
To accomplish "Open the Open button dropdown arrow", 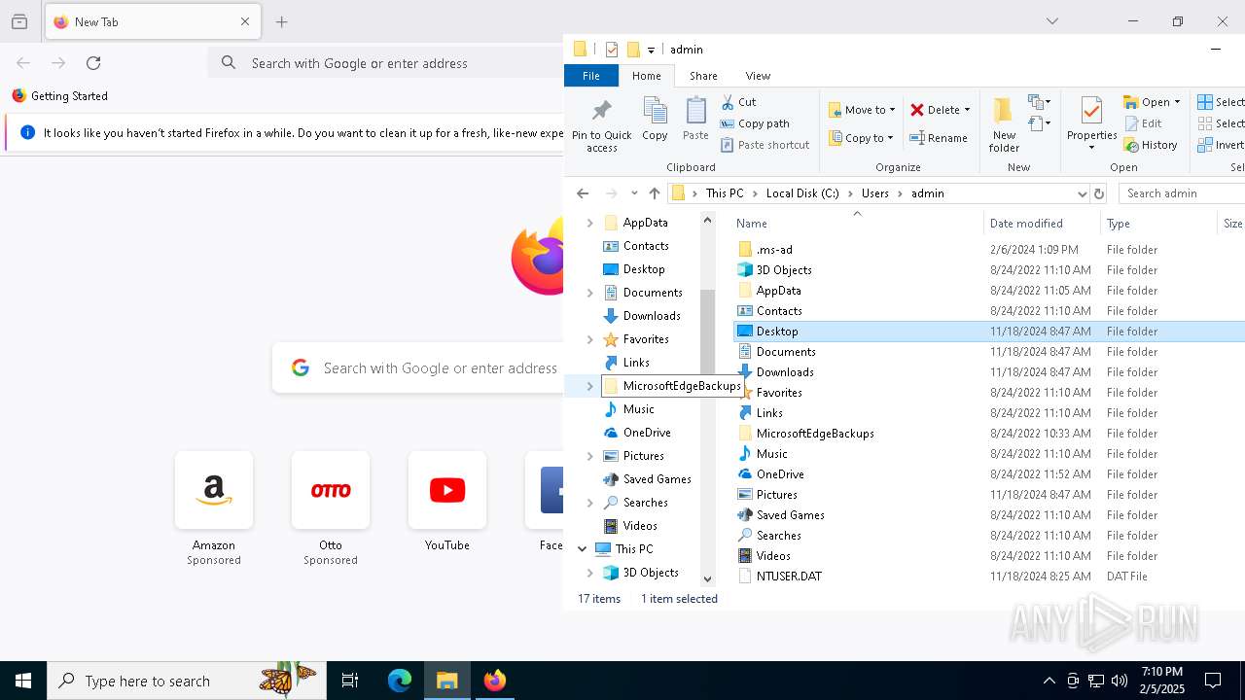I will tap(1177, 102).
